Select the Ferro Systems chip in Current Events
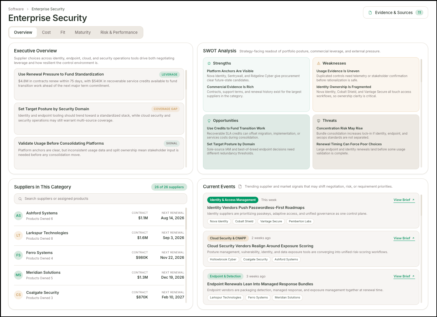The width and height of the screenshot is (437, 317). pyautogui.click(x=258, y=298)
